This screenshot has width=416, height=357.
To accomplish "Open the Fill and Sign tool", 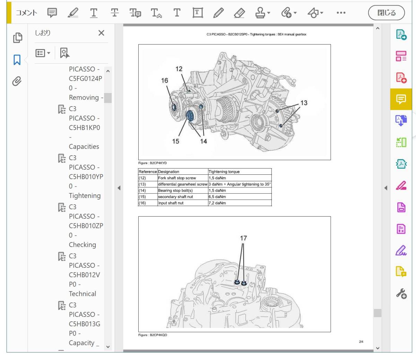I will tap(401, 250).
